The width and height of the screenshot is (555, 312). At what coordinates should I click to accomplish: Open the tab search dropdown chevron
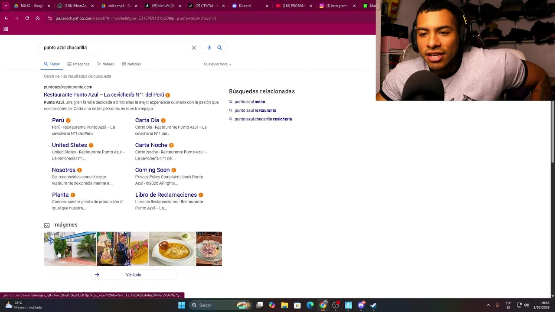(x=6, y=6)
